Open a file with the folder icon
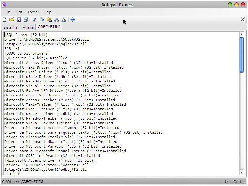 coord(11,20)
